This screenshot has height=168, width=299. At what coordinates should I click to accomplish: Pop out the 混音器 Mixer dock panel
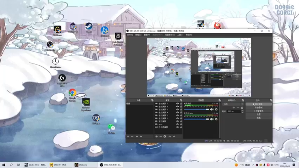[219, 100]
